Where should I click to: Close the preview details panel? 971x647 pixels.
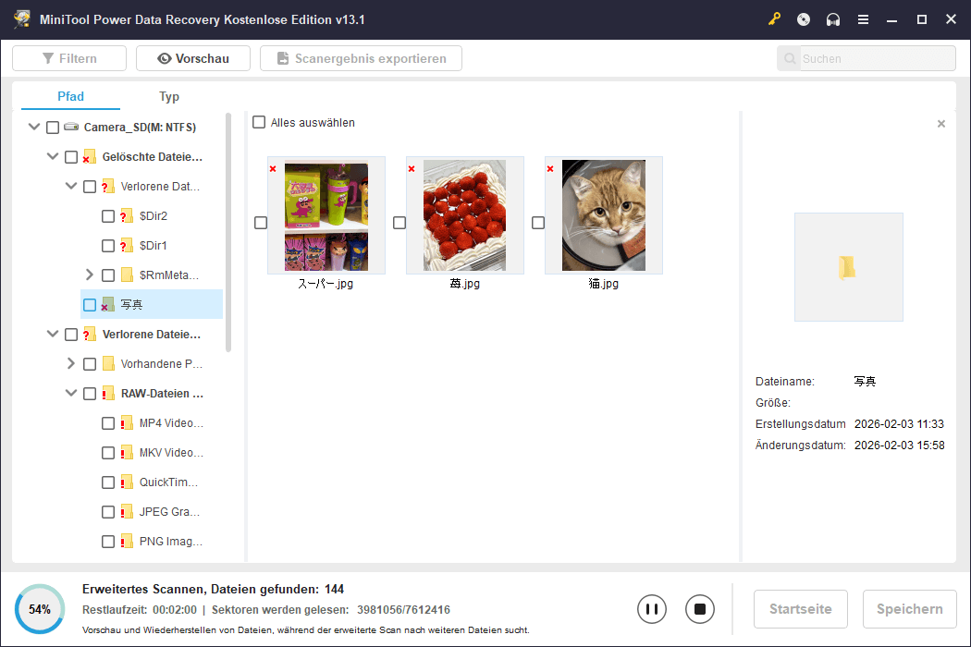point(941,124)
